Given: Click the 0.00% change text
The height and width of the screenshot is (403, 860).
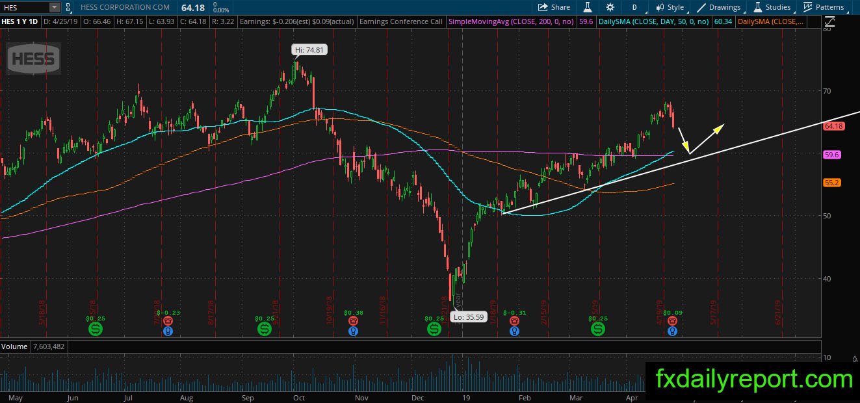Looking at the screenshot, I should [221, 10].
